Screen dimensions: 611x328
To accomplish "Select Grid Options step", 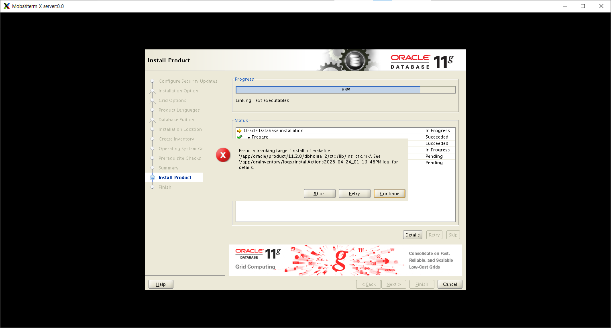I will tap(172, 100).
